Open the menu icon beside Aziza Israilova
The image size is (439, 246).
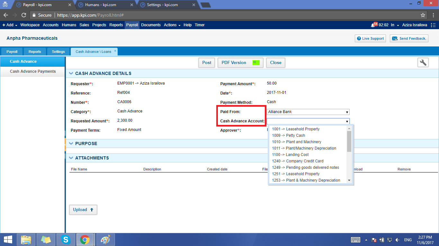pos(433,25)
